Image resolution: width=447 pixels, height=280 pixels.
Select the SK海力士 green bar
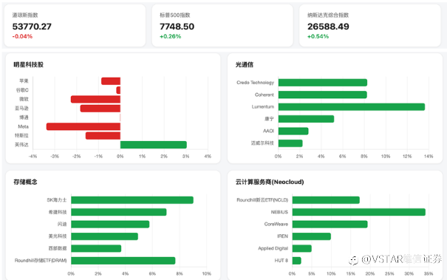point(132,200)
